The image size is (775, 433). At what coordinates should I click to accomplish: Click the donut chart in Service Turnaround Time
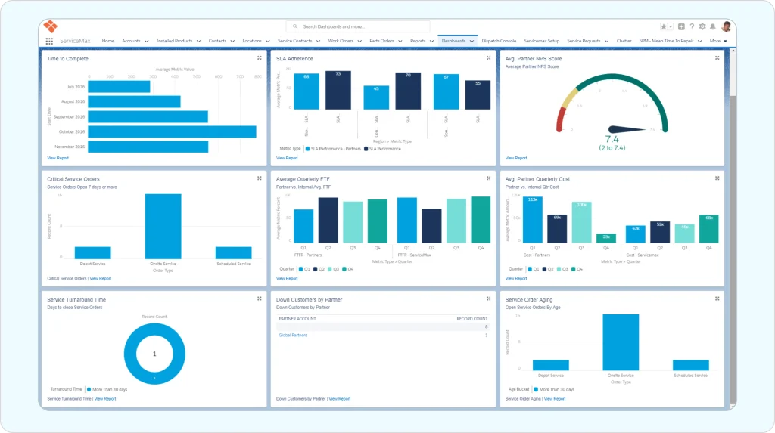click(x=154, y=354)
